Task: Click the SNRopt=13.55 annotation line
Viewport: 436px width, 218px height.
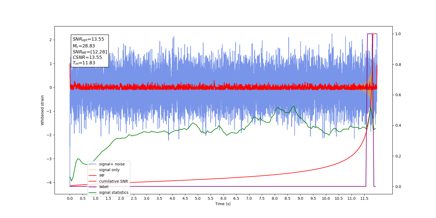Action: pyautogui.click(x=88, y=39)
